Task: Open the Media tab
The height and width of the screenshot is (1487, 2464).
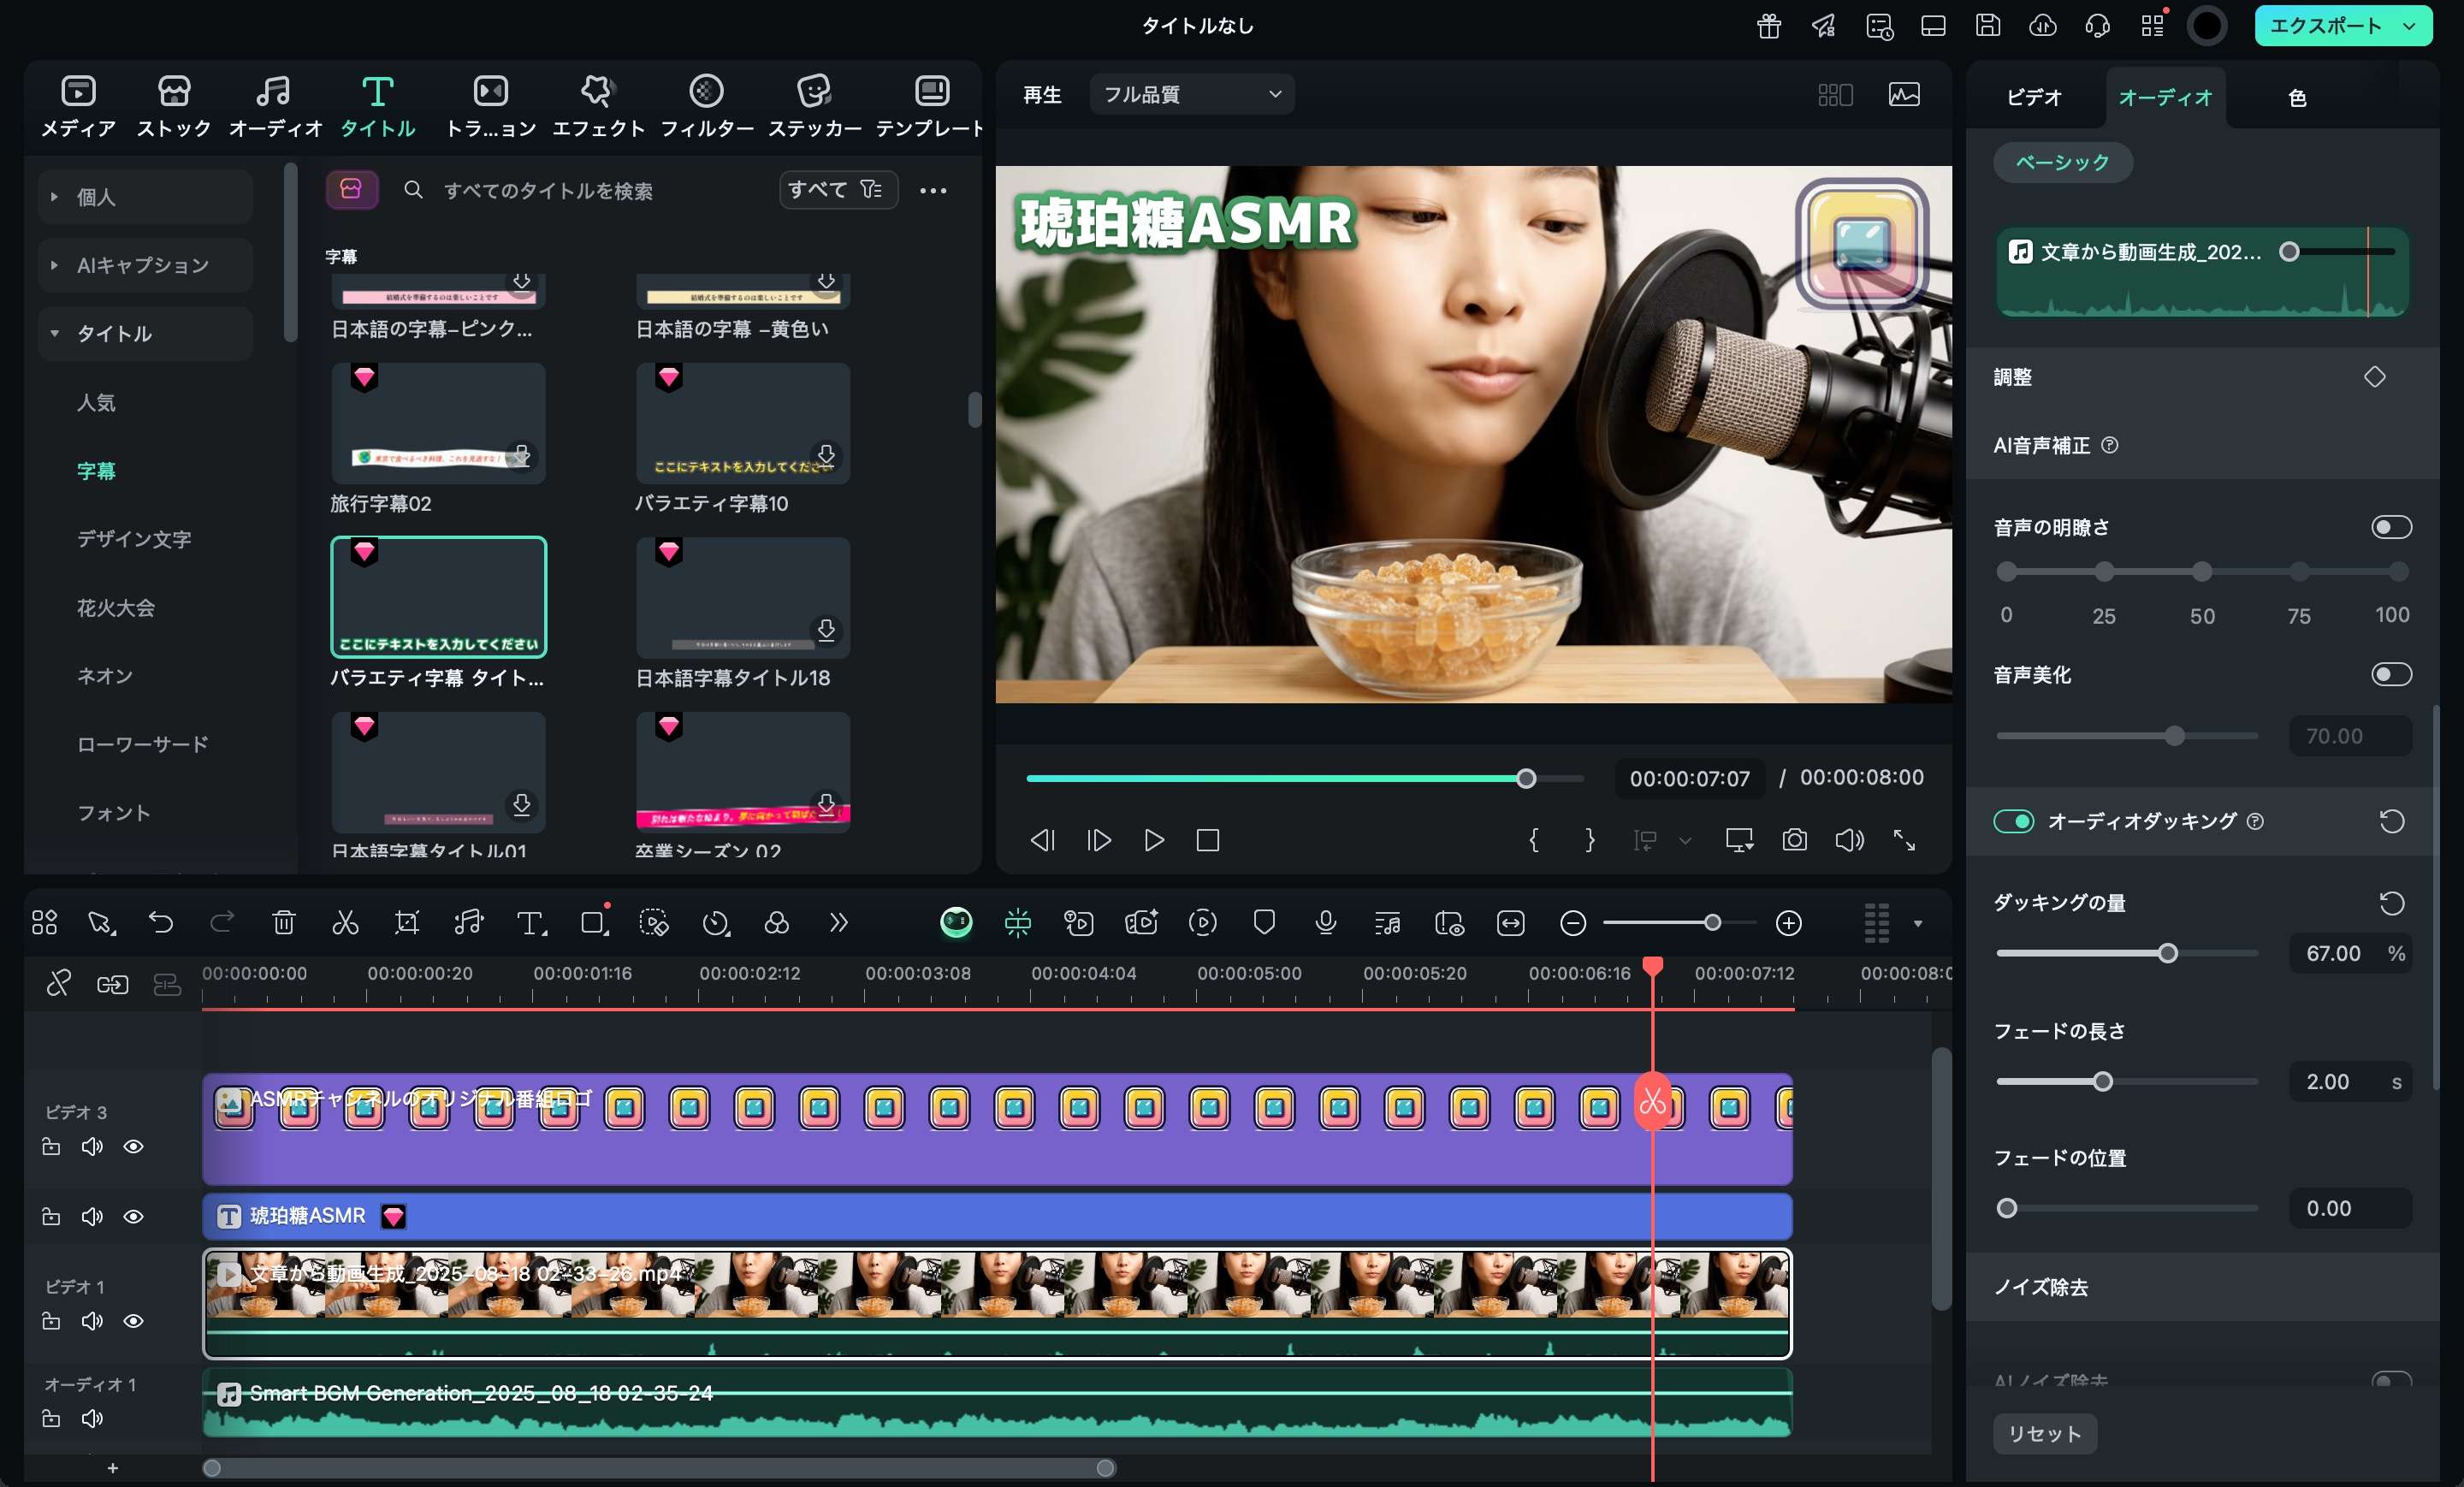Action: pyautogui.click(x=78, y=106)
